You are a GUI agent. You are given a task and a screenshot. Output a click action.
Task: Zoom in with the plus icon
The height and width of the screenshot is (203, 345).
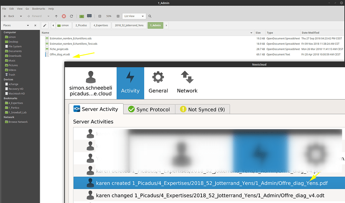pyautogui.click(x=118, y=16)
